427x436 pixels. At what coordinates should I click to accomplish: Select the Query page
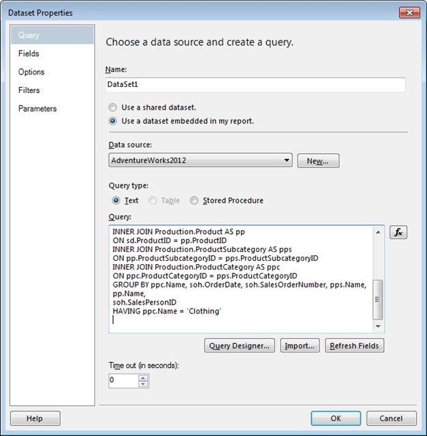(52, 35)
